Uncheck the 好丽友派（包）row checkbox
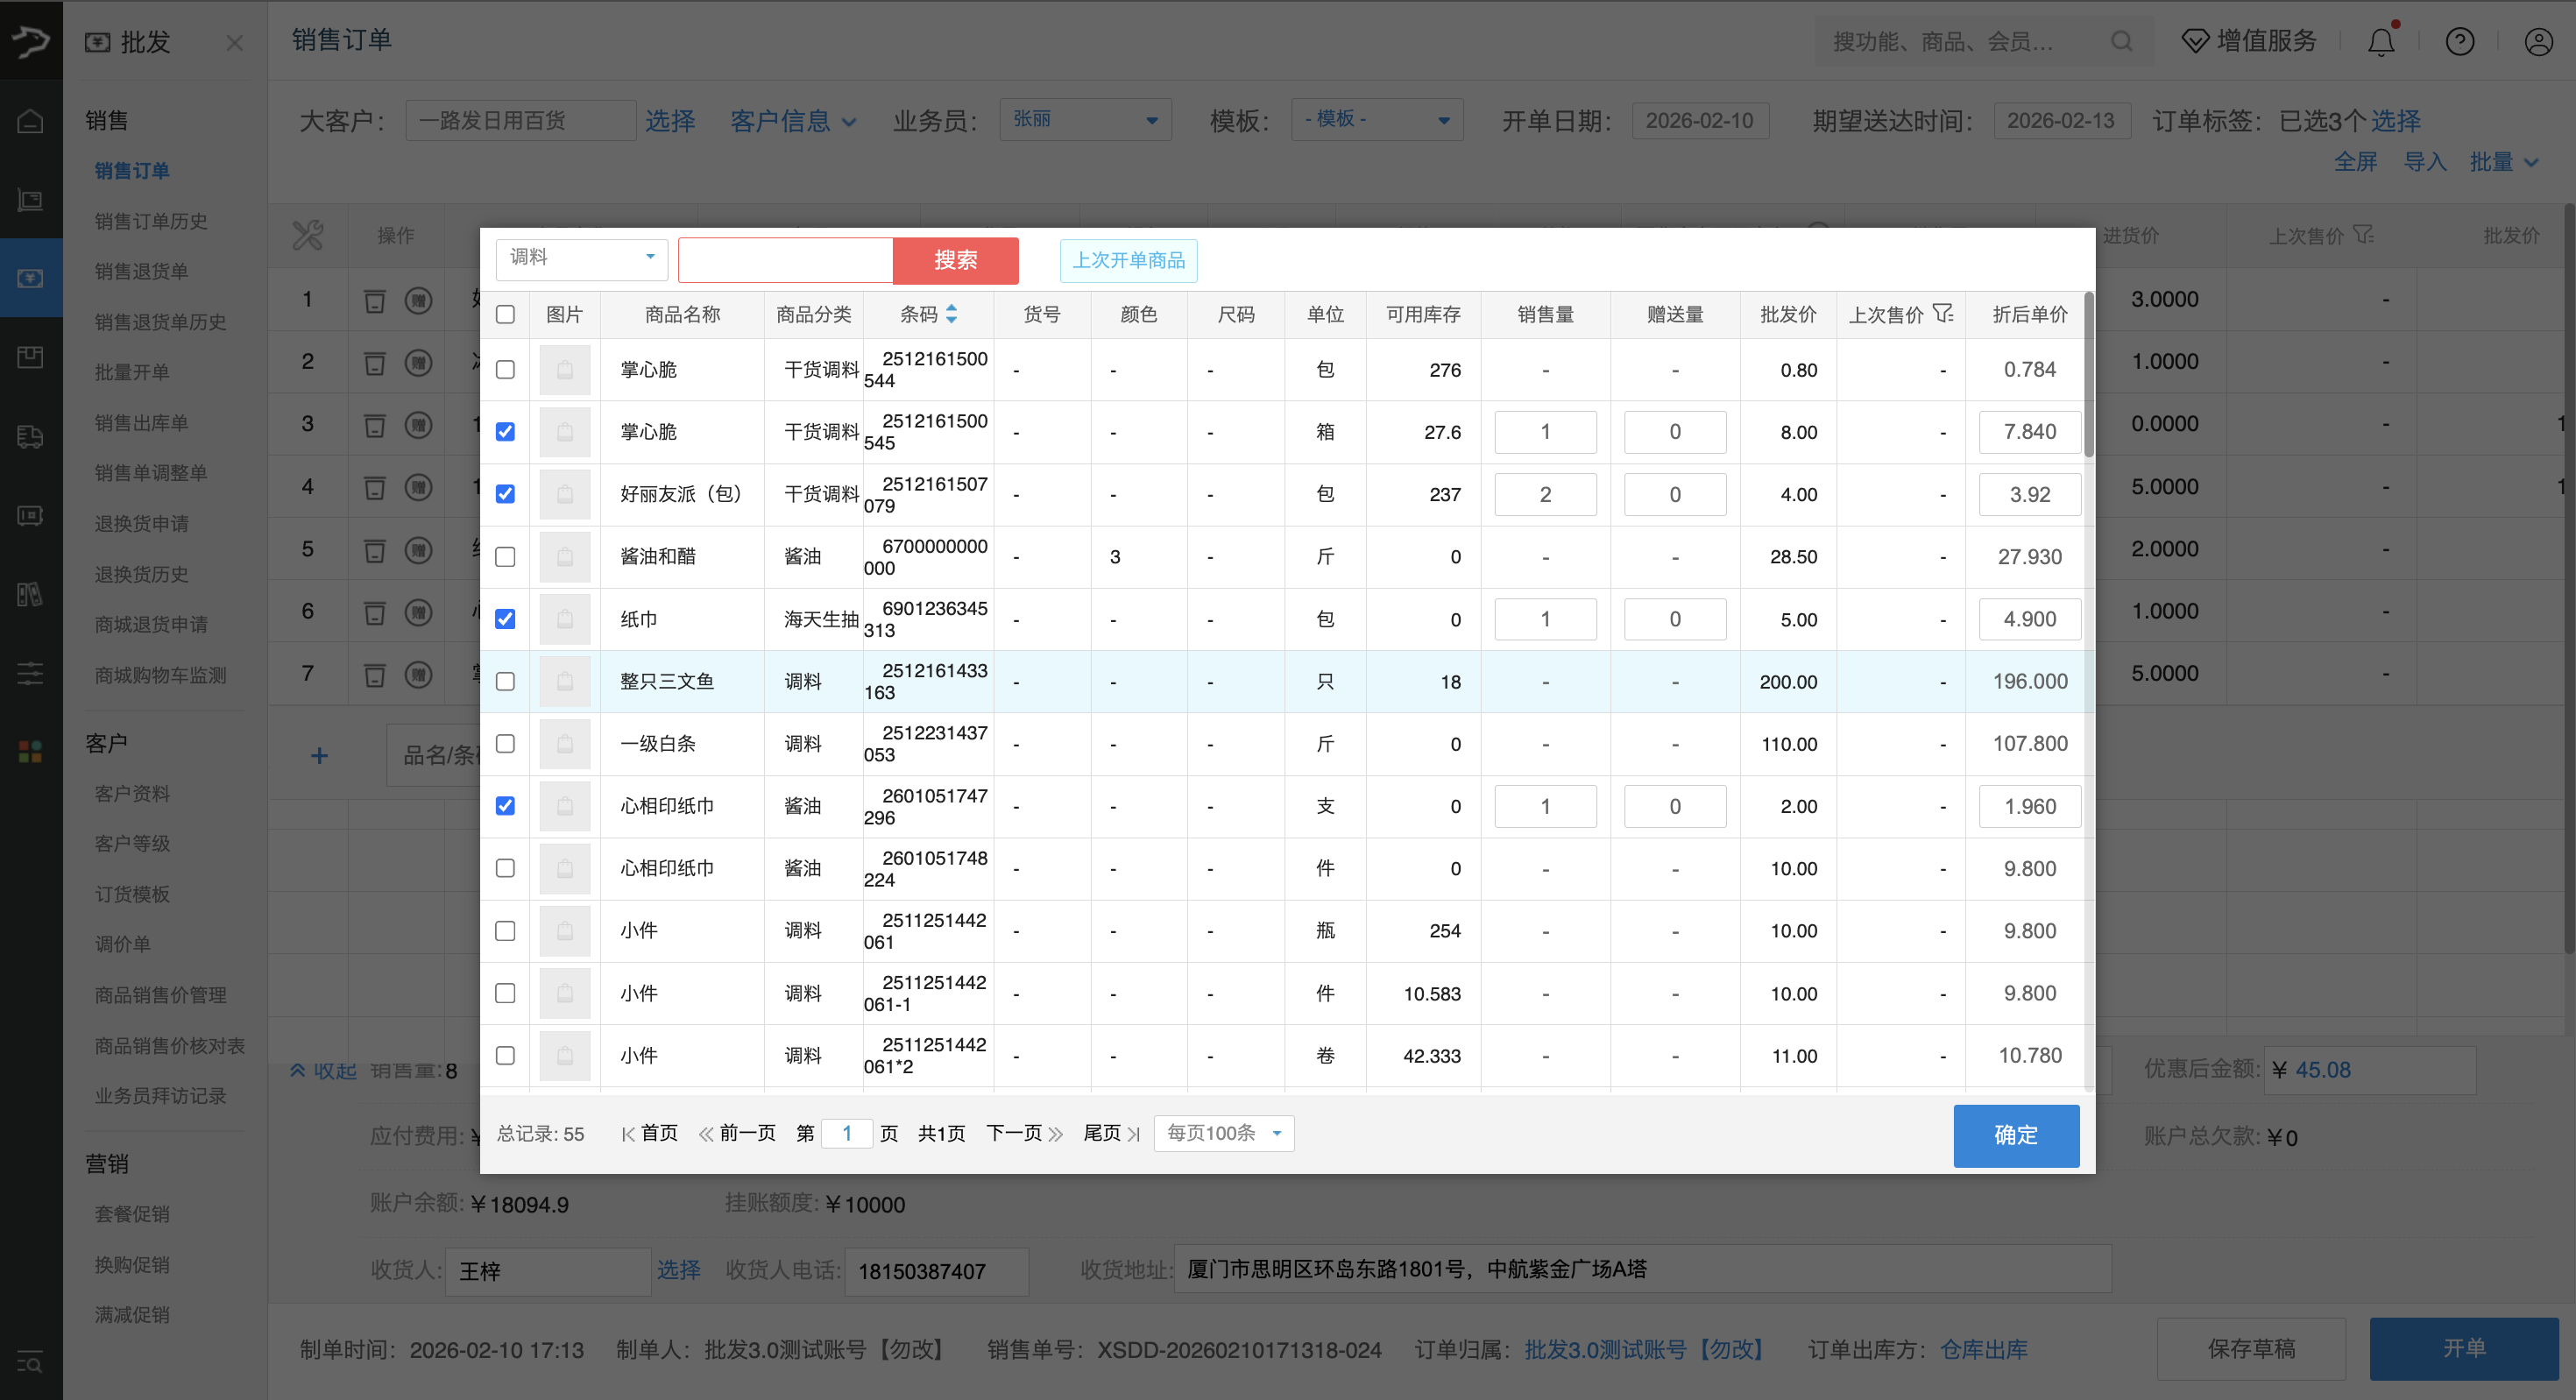The width and height of the screenshot is (2576, 1400). coord(505,494)
